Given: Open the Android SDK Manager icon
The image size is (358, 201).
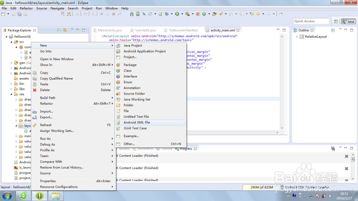Looking at the screenshot, I should pyautogui.click(x=132, y=14).
